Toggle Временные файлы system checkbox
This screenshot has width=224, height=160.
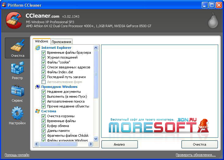click(x=44, y=121)
